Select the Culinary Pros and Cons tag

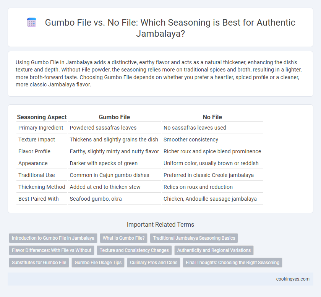coord(154,263)
